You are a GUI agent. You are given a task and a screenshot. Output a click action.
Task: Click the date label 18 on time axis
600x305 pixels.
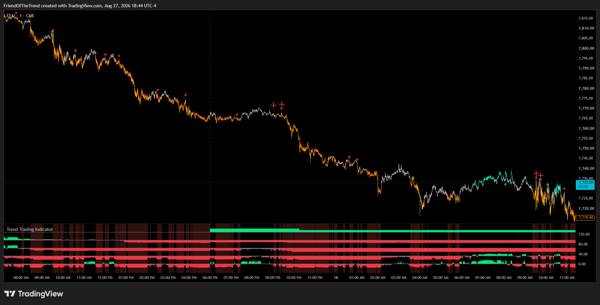(x=336, y=278)
